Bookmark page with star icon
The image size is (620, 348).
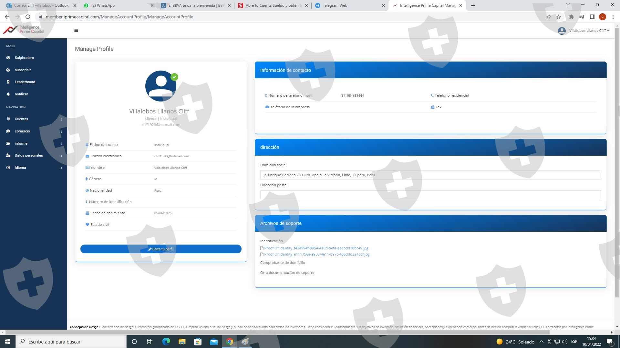click(559, 17)
